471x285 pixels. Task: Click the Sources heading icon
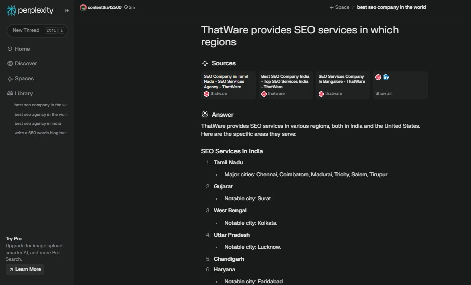point(205,63)
